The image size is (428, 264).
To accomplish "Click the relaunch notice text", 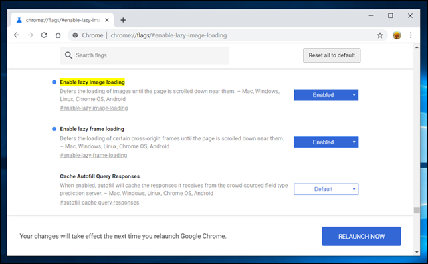I will click(x=123, y=236).
